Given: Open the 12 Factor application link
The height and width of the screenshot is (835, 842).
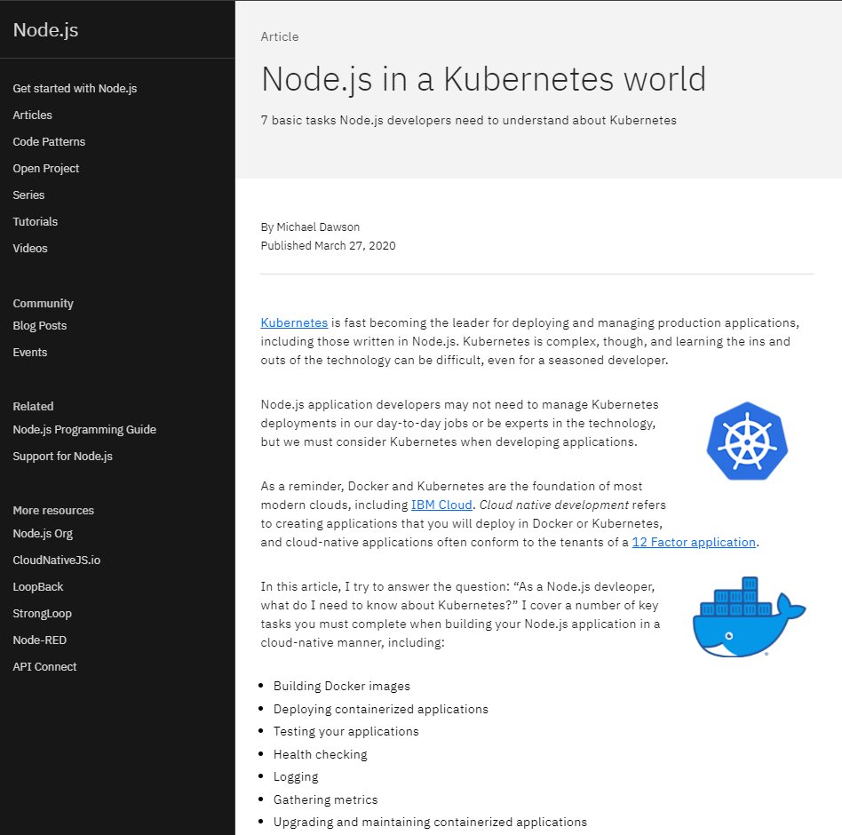Looking at the screenshot, I should pyautogui.click(x=694, y=543).
